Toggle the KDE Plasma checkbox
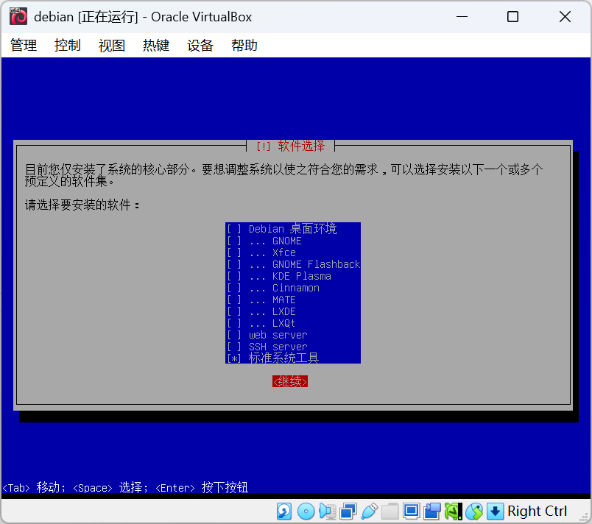Viewport: 592px width, 524px height. pos(233,276)
